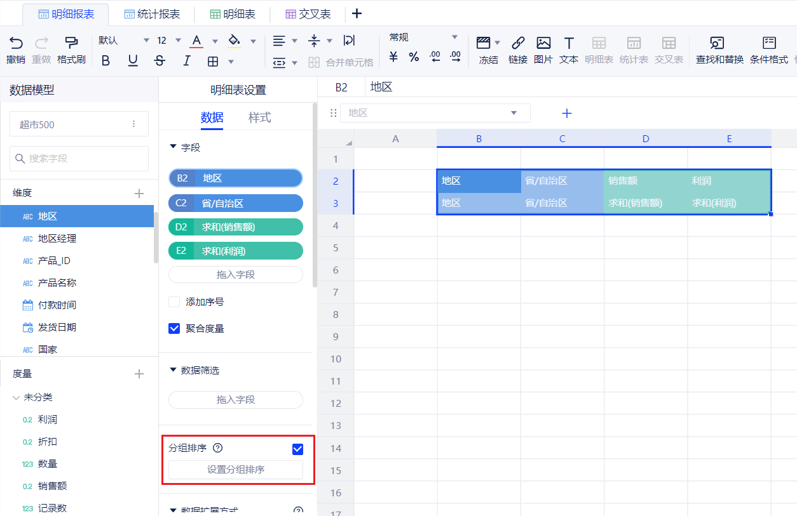Image resolution: width=797 pixels, height=516 pixels.
Task: Switch to the 样式 settings tab
Action: pos(259,117)
